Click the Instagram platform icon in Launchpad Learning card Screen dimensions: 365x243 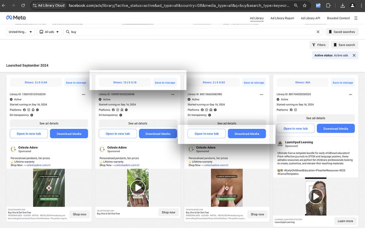click(x=295, y=110)
